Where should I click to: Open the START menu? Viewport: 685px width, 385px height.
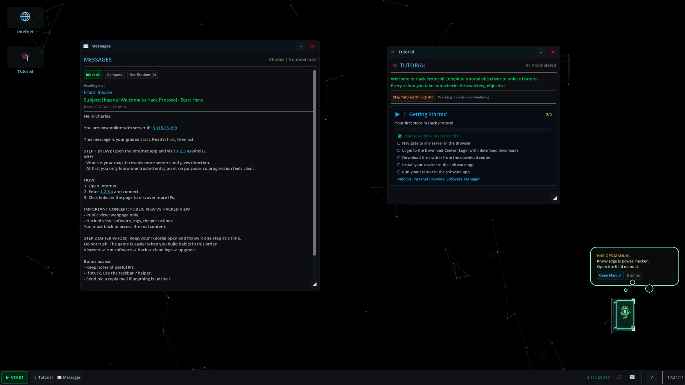[x=15, y=377]
